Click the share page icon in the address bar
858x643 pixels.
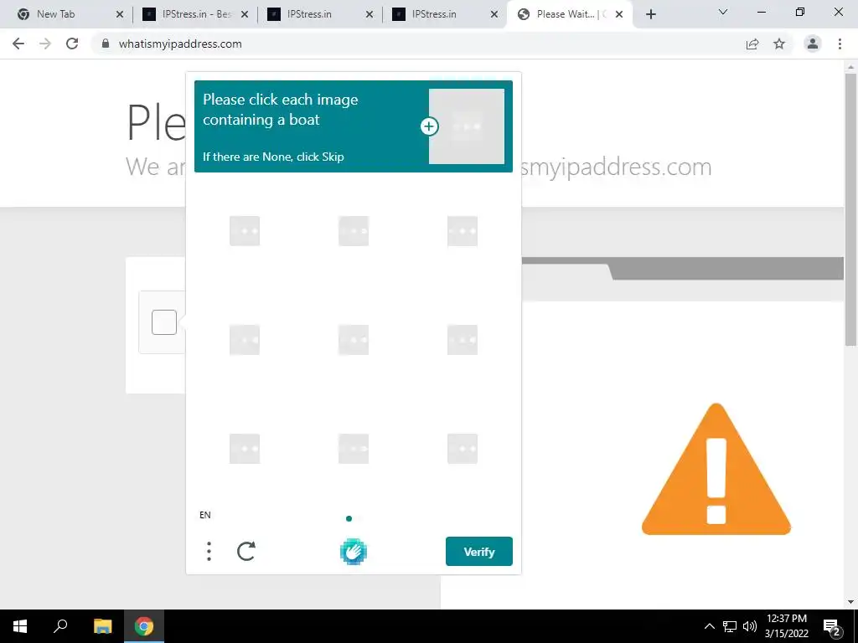pos(752,44)
